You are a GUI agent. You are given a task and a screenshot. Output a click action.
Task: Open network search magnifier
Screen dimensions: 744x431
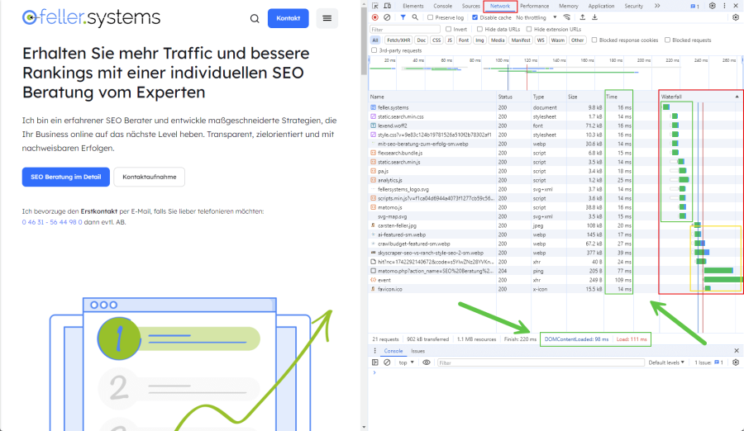[415, 17]
